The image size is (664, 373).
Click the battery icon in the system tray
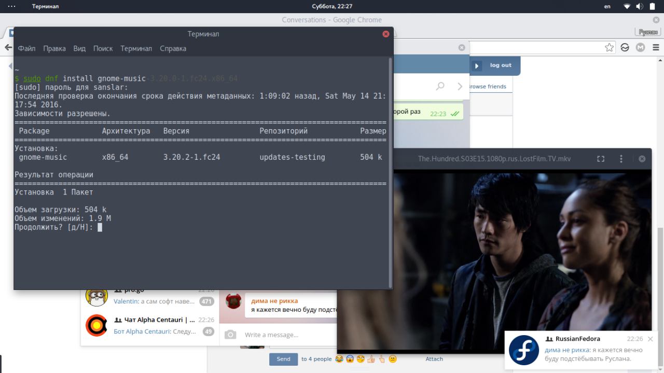point(653,6)
